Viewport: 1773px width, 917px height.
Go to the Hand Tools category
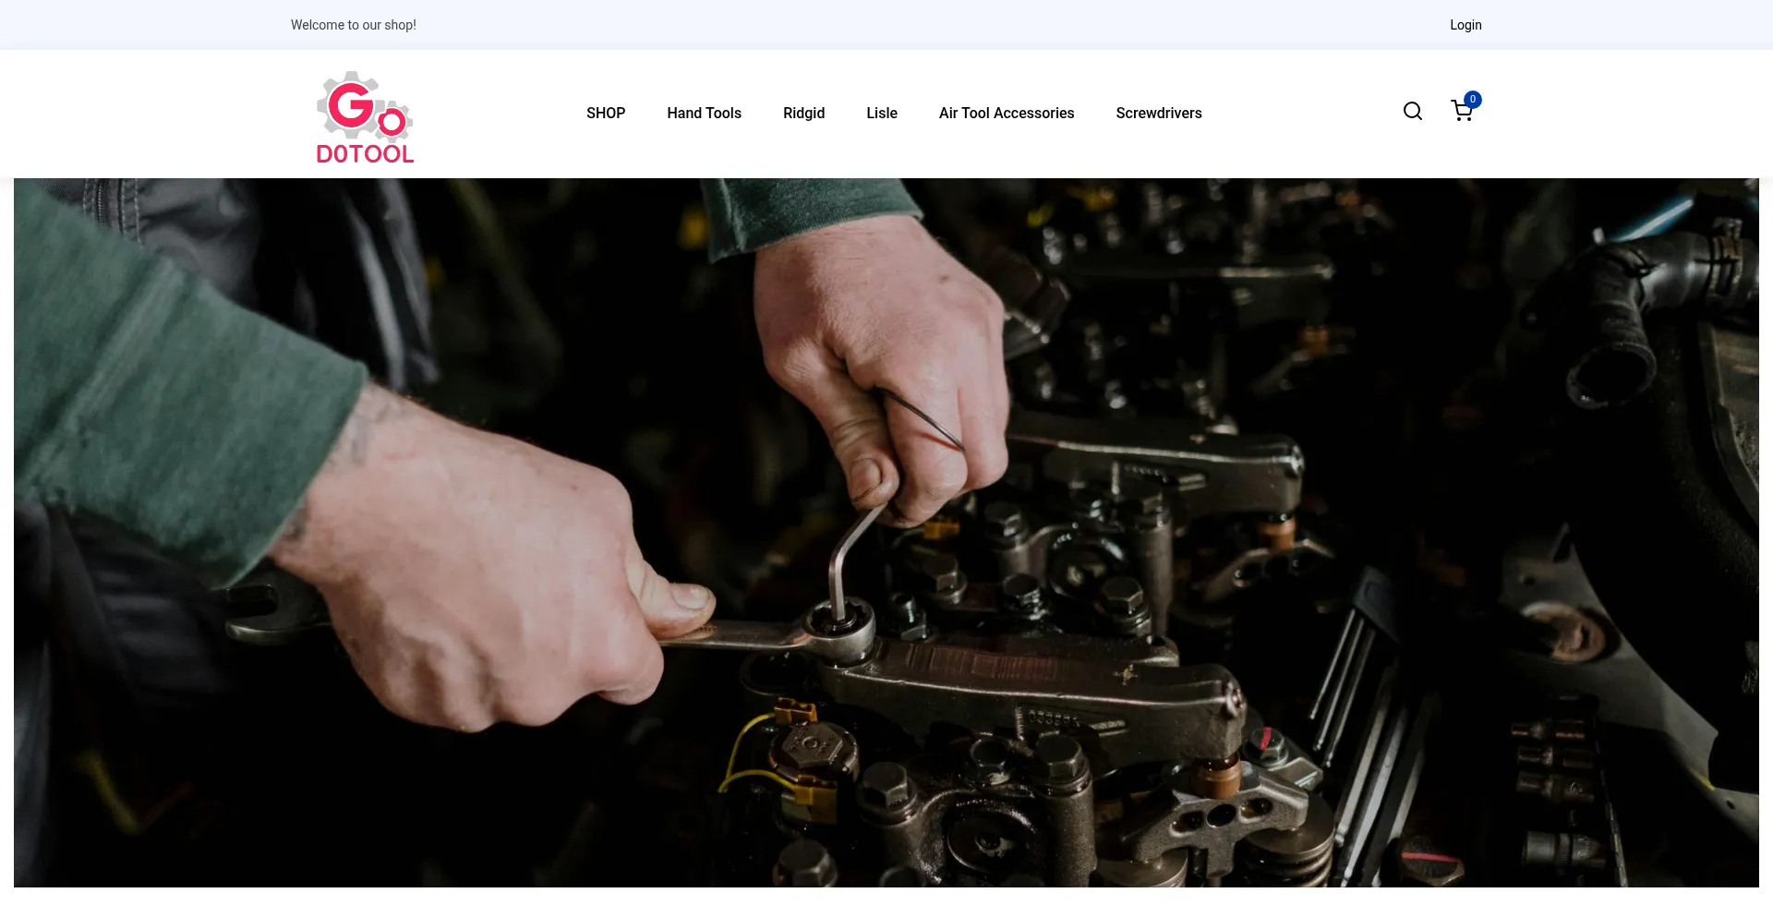(704, 113)
